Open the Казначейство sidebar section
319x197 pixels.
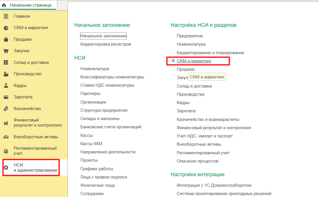[x=27, y=109]
